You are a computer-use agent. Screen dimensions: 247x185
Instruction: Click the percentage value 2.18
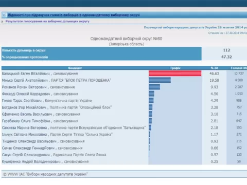pos(215,127)
